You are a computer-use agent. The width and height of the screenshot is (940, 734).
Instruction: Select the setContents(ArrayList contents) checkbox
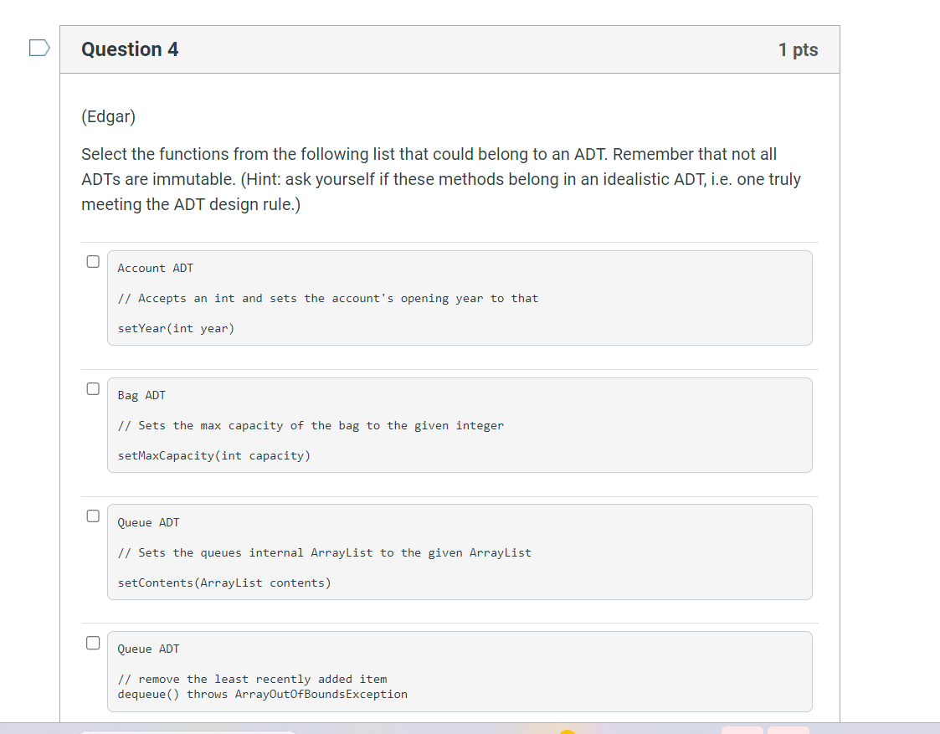click(92, 516)
